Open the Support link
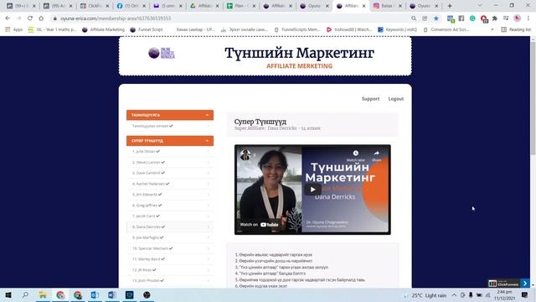Image resolution: width=536 pixels, height=302 pixels. click(x=370, y=99)
